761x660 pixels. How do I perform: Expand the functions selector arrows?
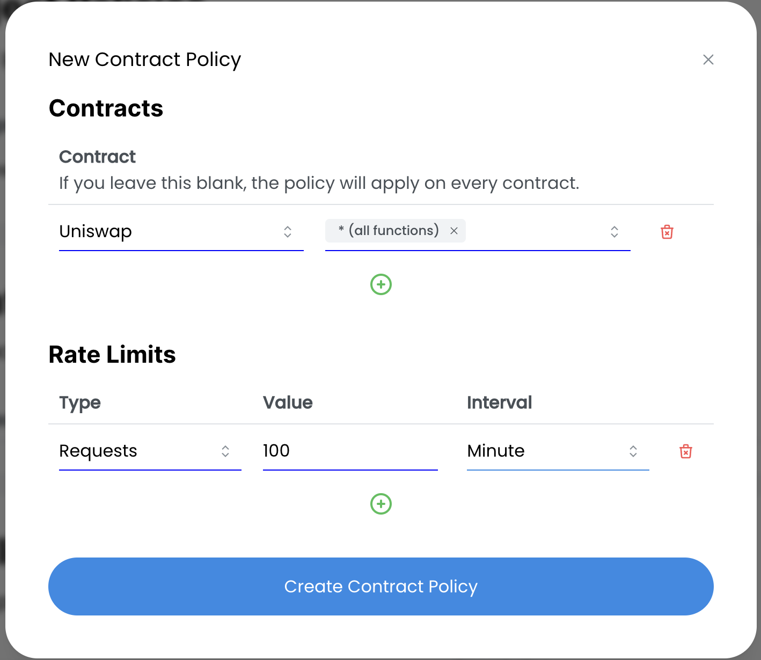[x=614, y=232]
